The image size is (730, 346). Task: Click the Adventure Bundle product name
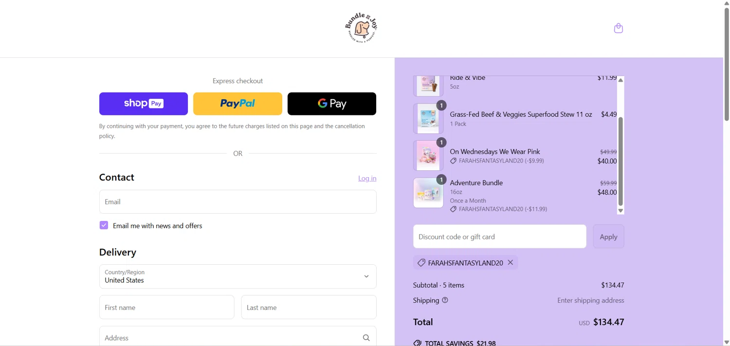click(476, 182)
